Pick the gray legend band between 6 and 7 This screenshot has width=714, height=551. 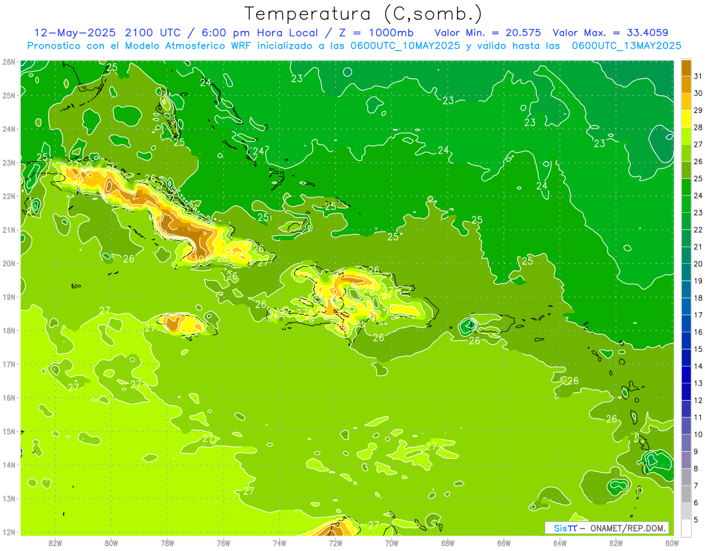pyautogui.click(x=686, y=494)
